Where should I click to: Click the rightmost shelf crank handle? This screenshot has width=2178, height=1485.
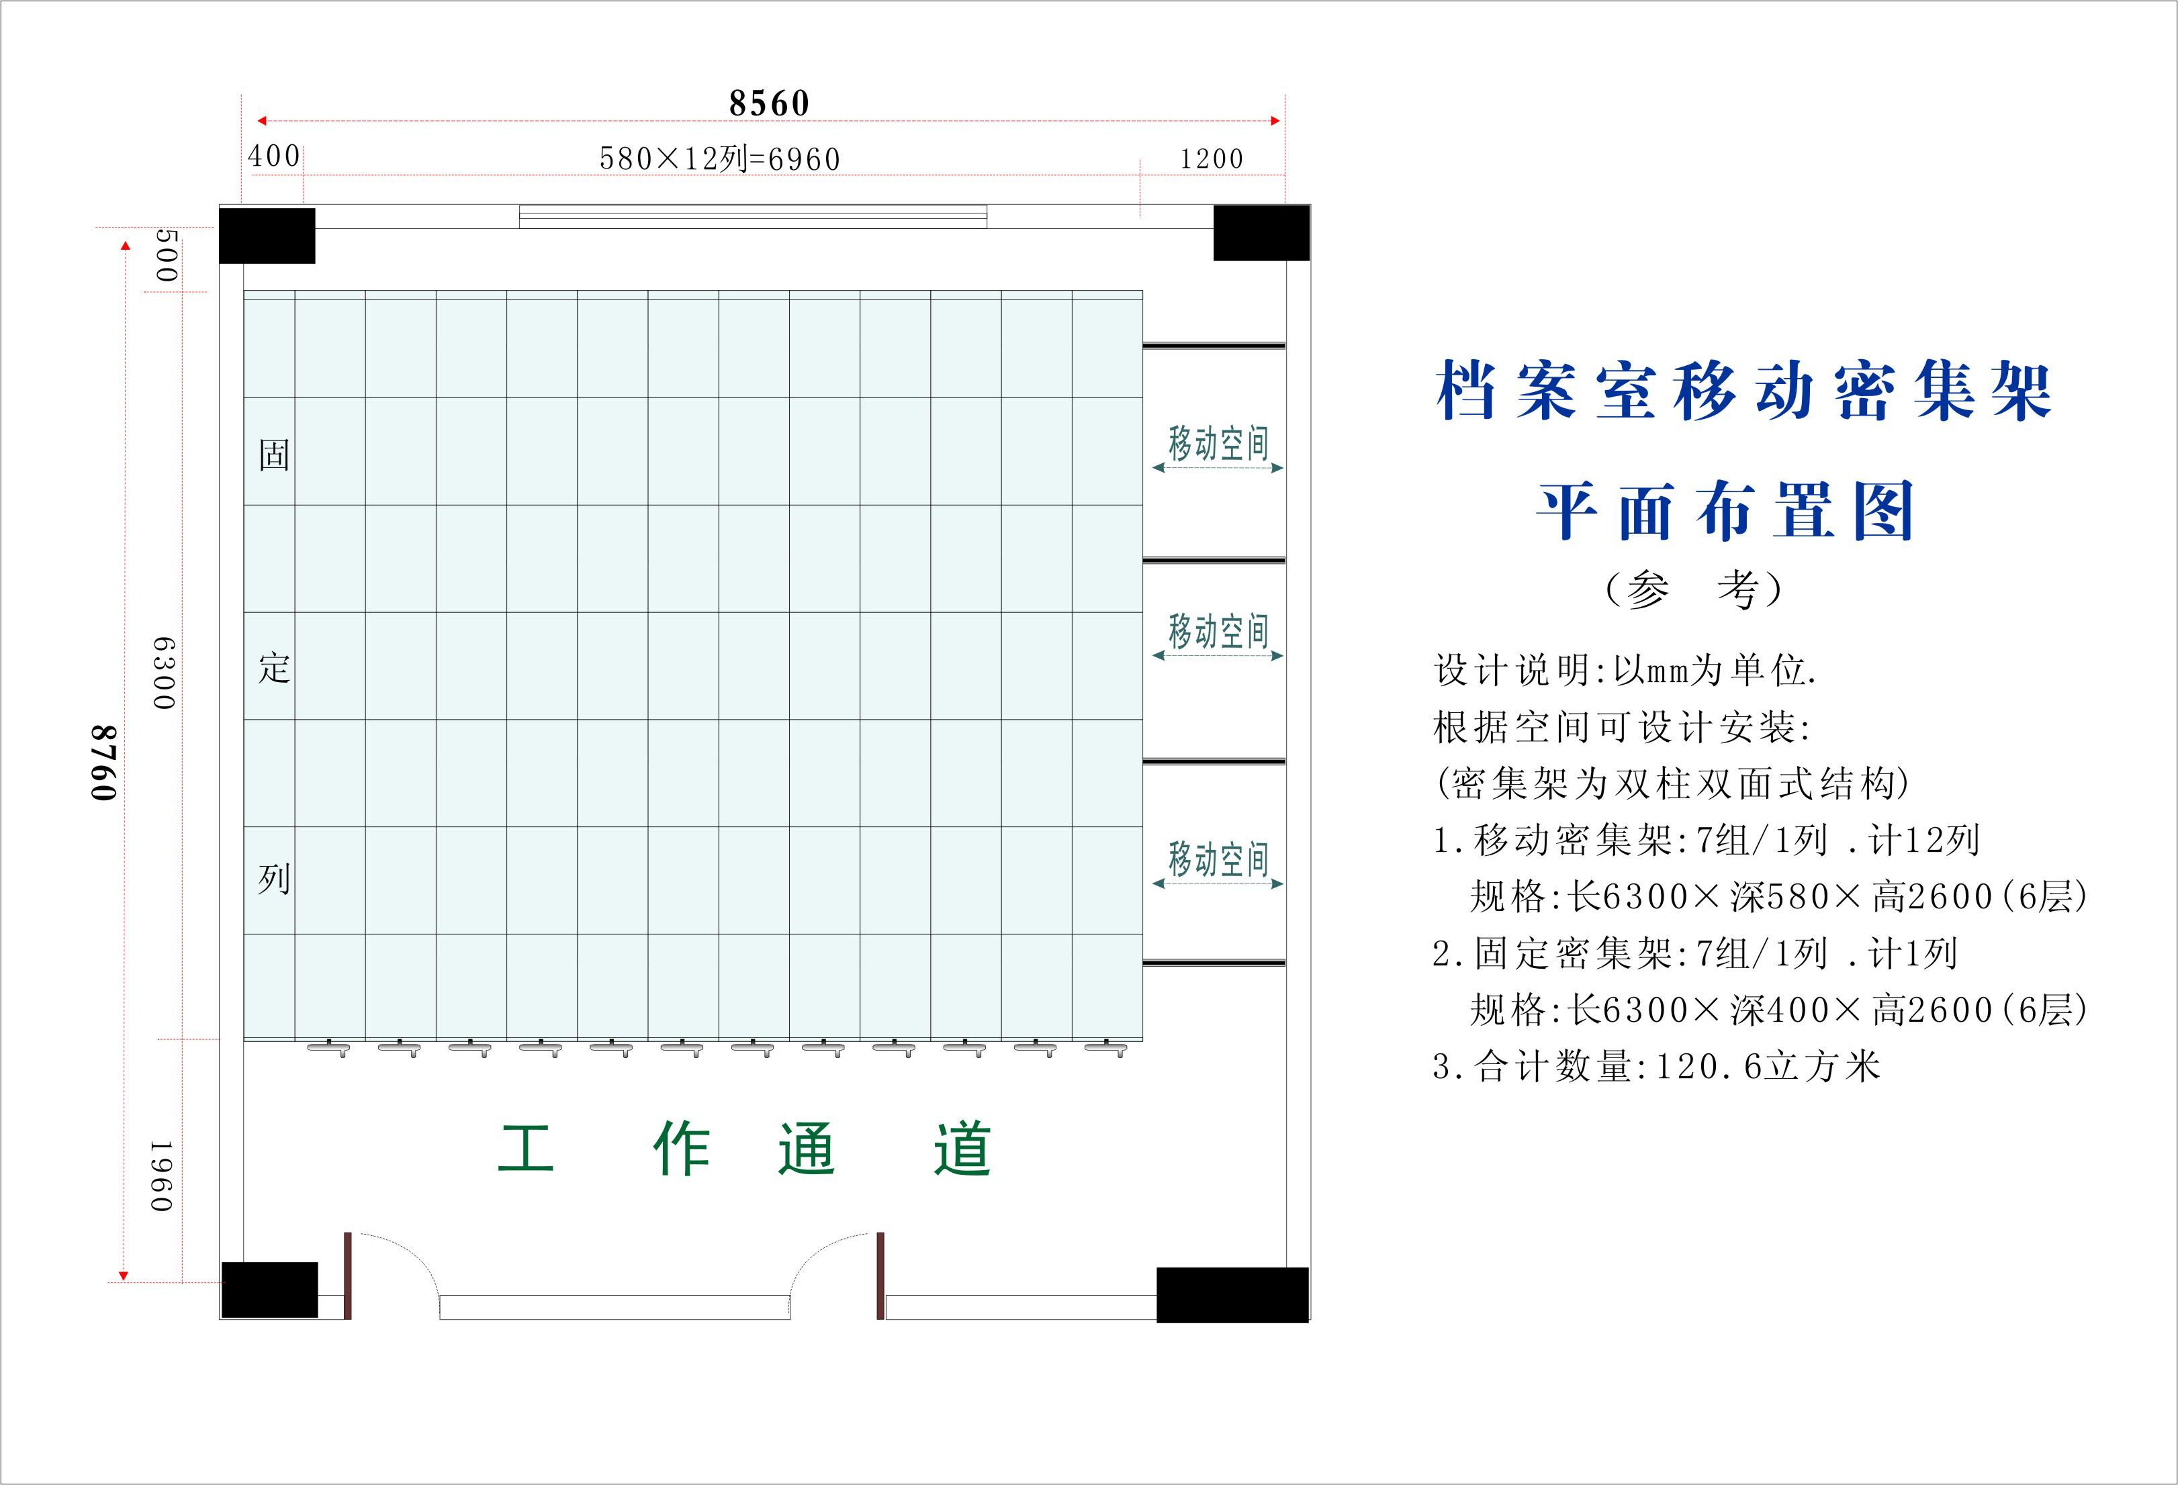tap(1106, 1049)
